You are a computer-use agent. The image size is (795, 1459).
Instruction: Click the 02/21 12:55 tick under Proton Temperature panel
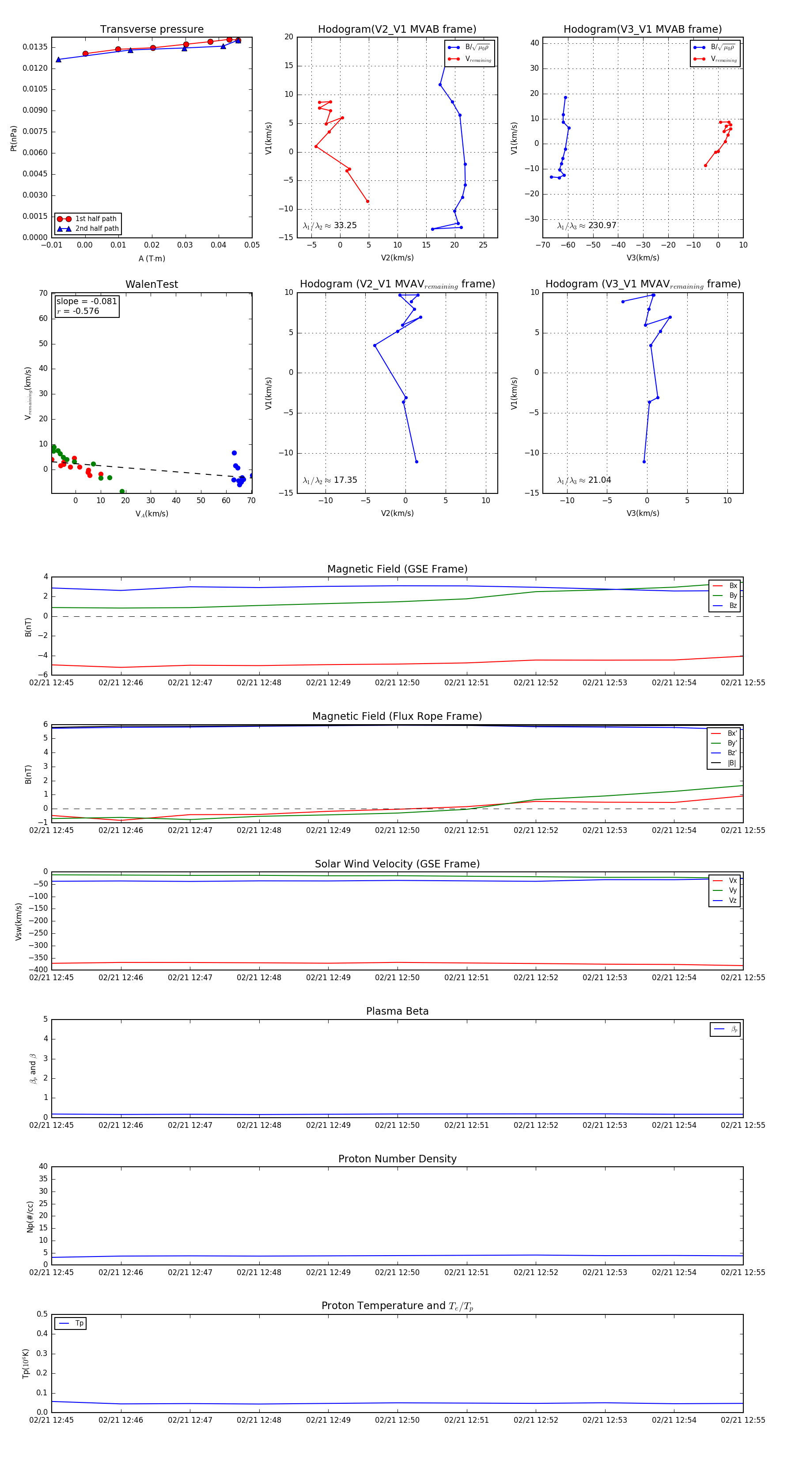(x=743, y=1420)
